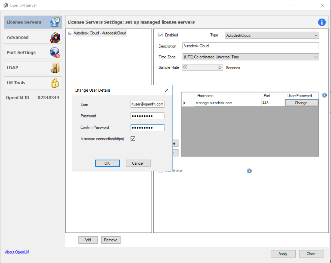The height and width of the screenshot is (263, 331).
Task: Close the Change User Details dialog
Action: [x=167, y=90]
